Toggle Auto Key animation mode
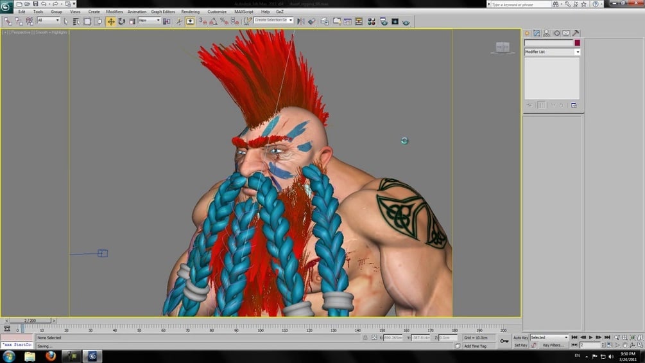 (x=520, y=337)
